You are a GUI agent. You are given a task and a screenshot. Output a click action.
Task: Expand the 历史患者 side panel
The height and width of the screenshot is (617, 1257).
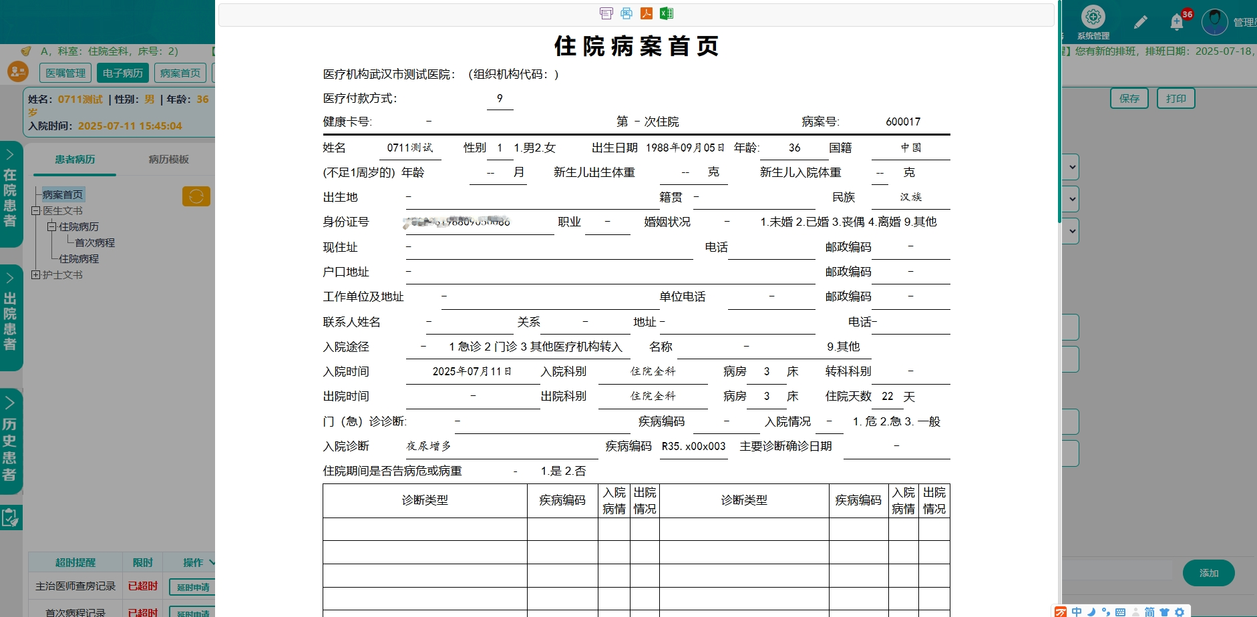coord(11,441)
